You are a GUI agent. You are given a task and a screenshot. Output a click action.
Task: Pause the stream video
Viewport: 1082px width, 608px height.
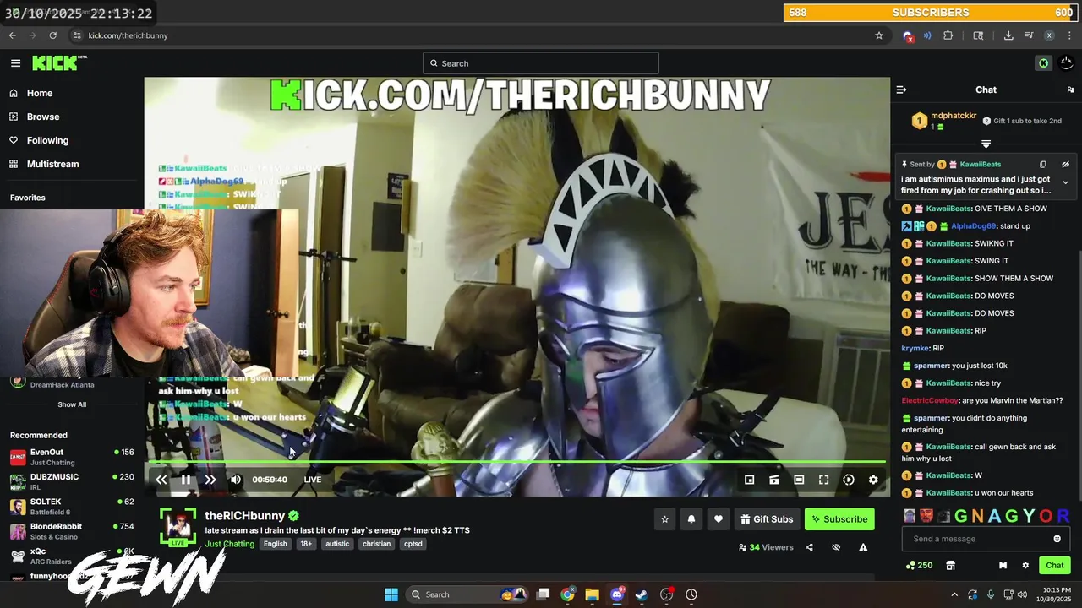186,480
